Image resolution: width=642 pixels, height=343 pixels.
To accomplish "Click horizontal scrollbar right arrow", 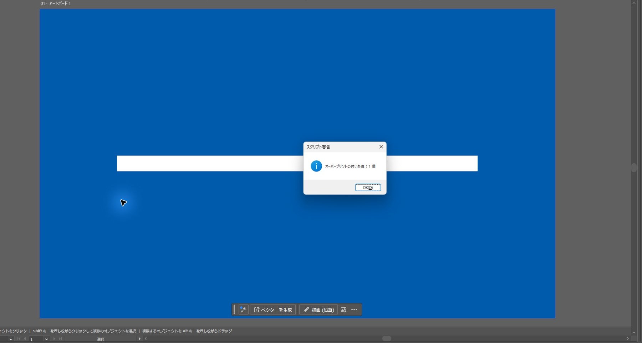I will pos(628,339).
